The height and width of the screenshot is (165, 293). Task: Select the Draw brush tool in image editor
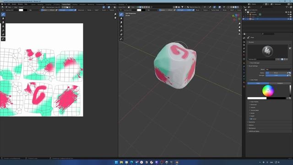tap(3, 14)
